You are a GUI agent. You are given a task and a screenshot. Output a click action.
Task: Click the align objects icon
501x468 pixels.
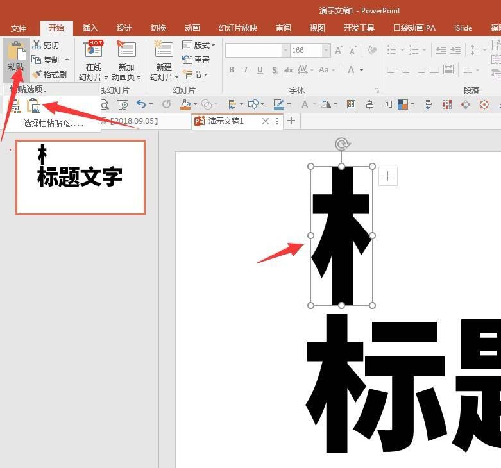click(x=232, y=104)
